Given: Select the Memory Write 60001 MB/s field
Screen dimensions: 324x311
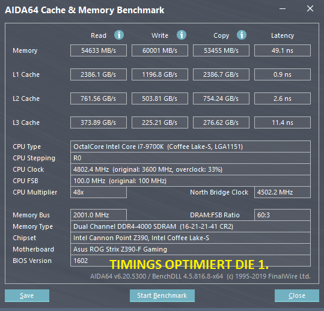Looking at the screenshot, I should [160, 50].
